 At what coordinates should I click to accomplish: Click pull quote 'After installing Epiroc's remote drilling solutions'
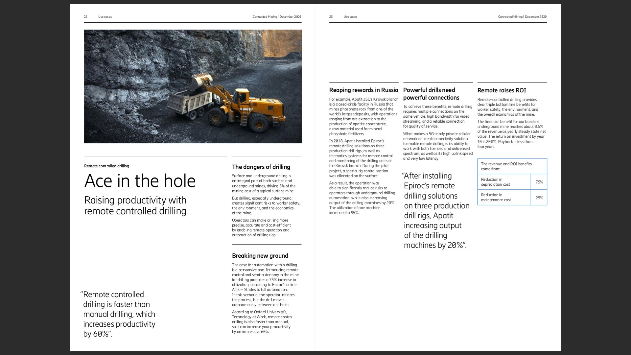(x=436, y=210)
